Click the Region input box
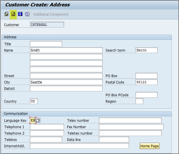Screen dimensions: 179x154 click(139, 101)
